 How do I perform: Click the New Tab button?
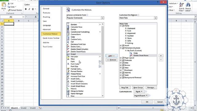tap(125, 88)
